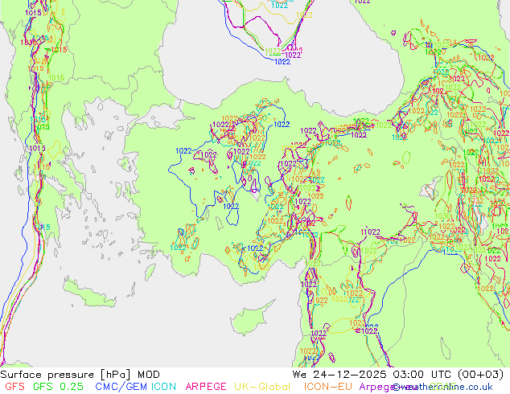The width and height of the screenshot is (510, 394).
Task: Click the green "1030" isobar label
Action: point(442,215)
